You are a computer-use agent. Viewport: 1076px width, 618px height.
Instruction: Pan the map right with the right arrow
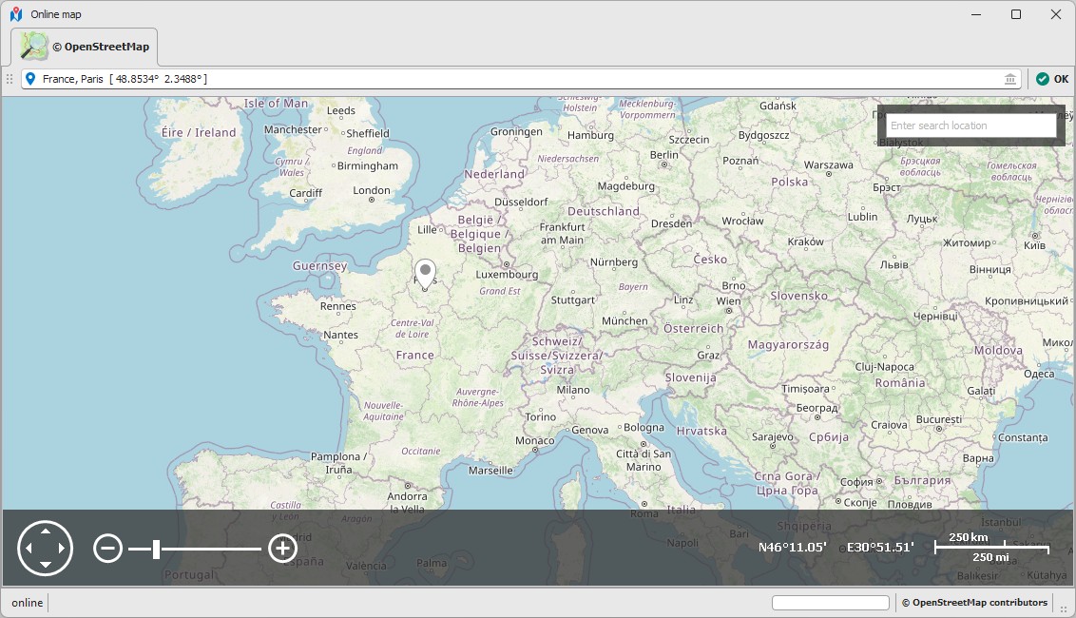[x=62, y=548]
